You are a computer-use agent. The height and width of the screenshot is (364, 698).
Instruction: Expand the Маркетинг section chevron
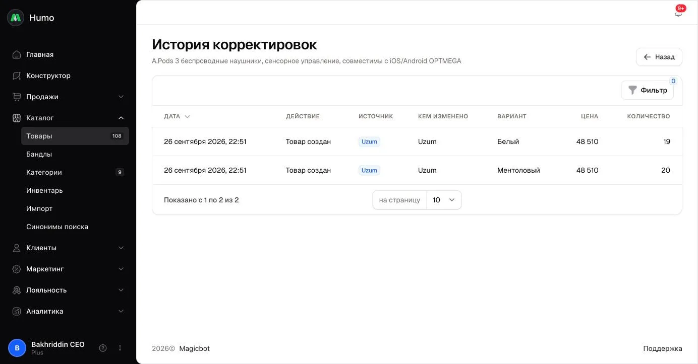point(121,269)
